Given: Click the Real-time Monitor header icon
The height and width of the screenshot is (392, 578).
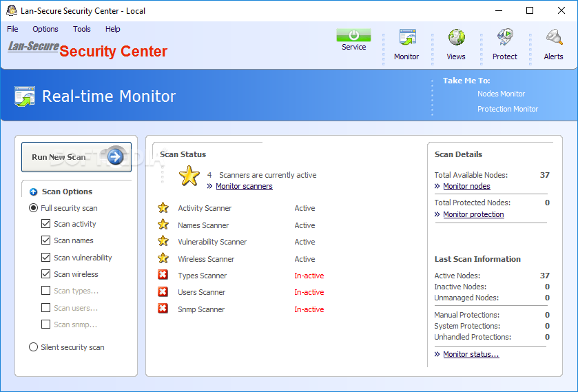Looking at the screenshot, I should [25, 96].
